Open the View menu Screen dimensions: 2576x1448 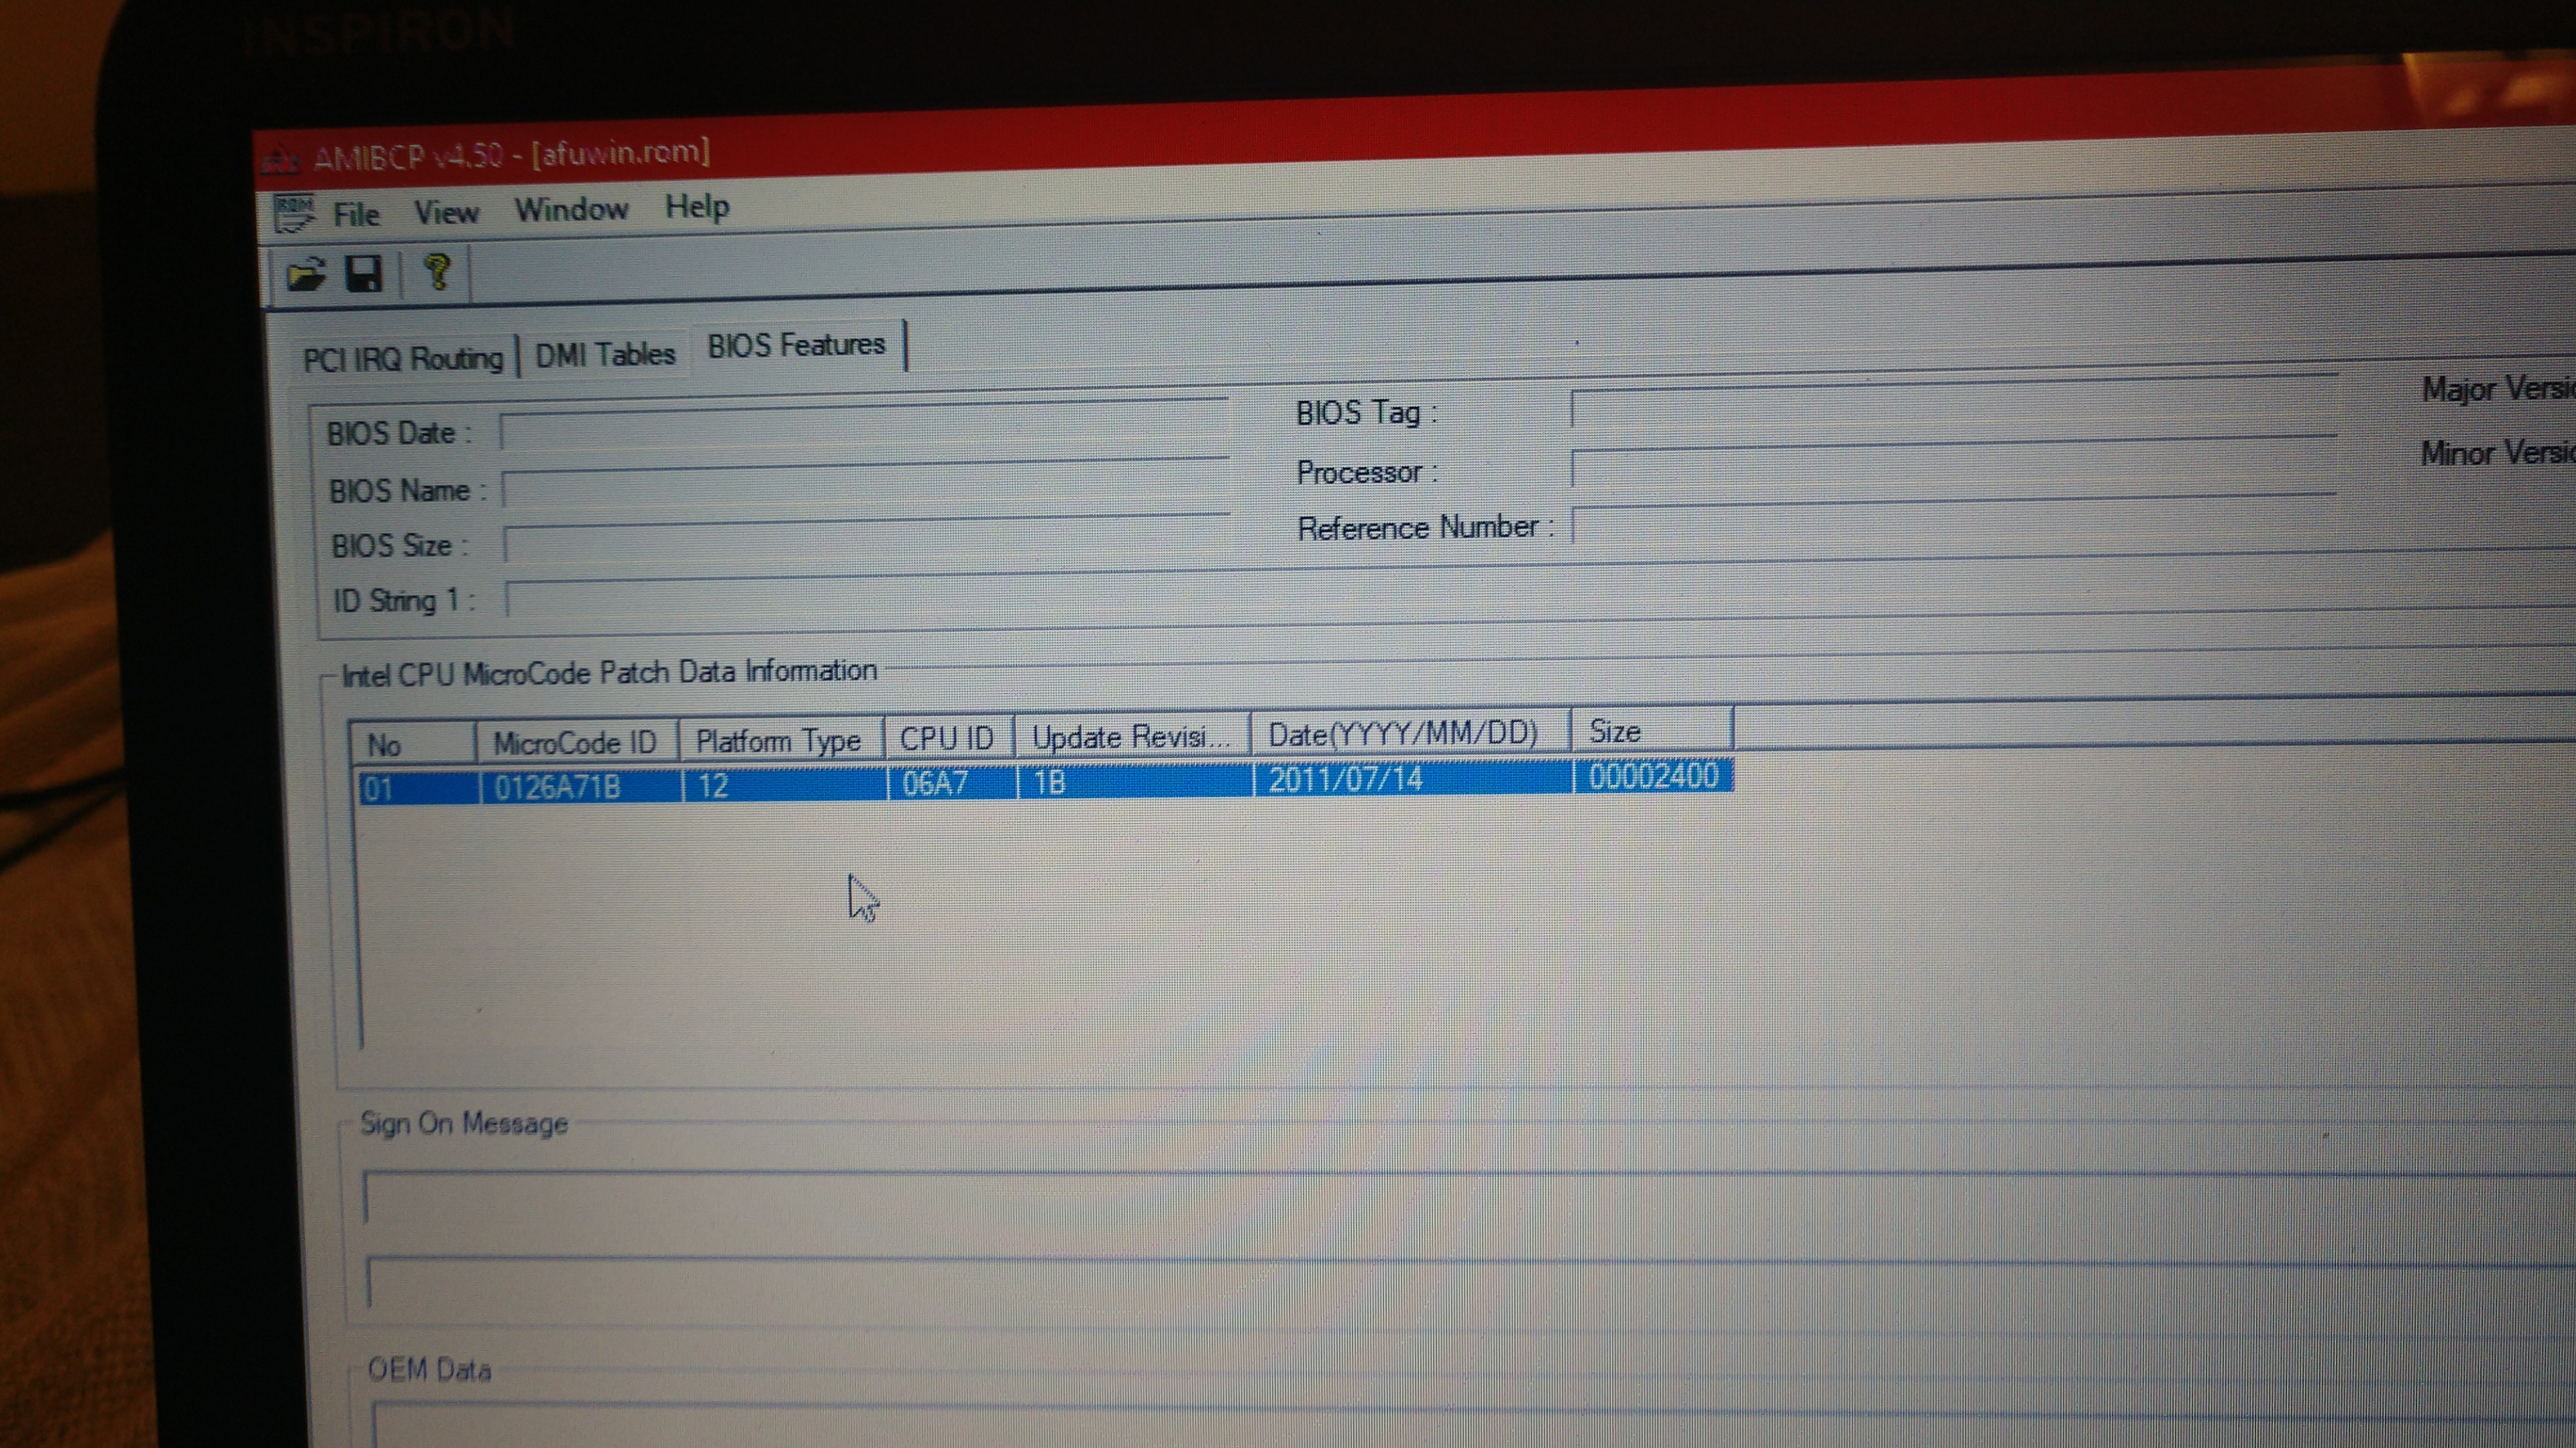click(447, 212)
